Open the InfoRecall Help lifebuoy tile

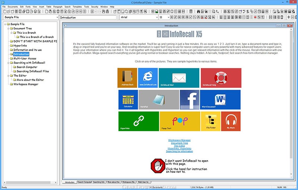[x=221, y=78]
